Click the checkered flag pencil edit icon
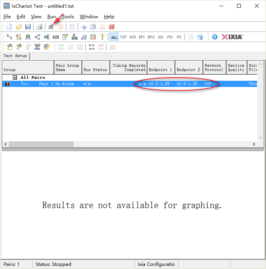 19,47
